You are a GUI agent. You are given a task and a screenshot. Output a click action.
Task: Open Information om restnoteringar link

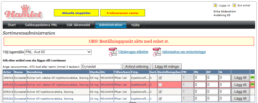[x=184, y=52]
